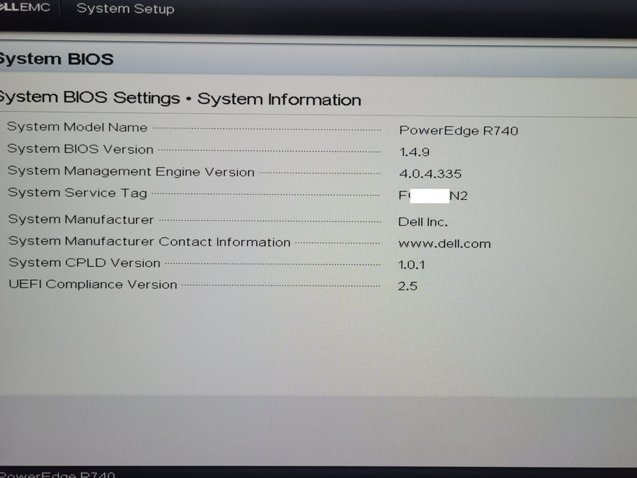Image resolution: width=637 pixels, height=478 pixels.
Task: Select the value 4.0.4.335
Action: tap(430, 174)
